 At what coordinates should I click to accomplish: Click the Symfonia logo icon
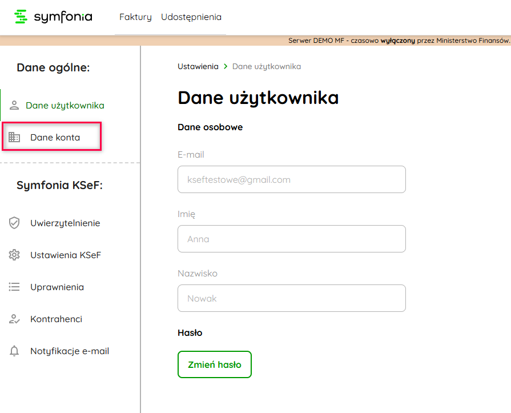click(x=21, y=17)
